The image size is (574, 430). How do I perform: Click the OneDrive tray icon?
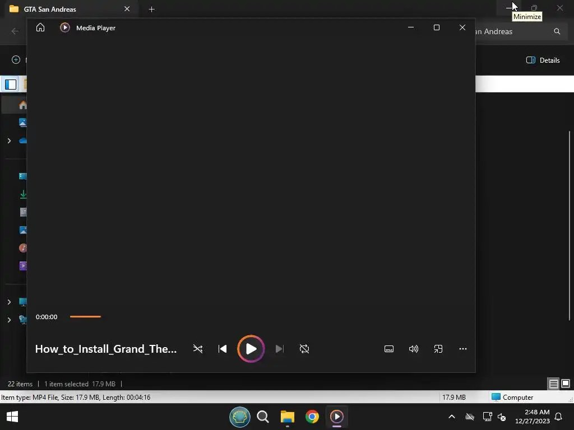(470, 417)
